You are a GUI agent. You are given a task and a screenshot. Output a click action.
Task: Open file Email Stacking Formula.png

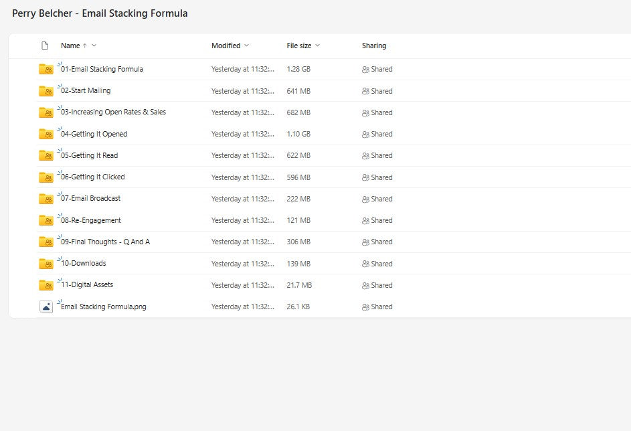tap(104, 307)
